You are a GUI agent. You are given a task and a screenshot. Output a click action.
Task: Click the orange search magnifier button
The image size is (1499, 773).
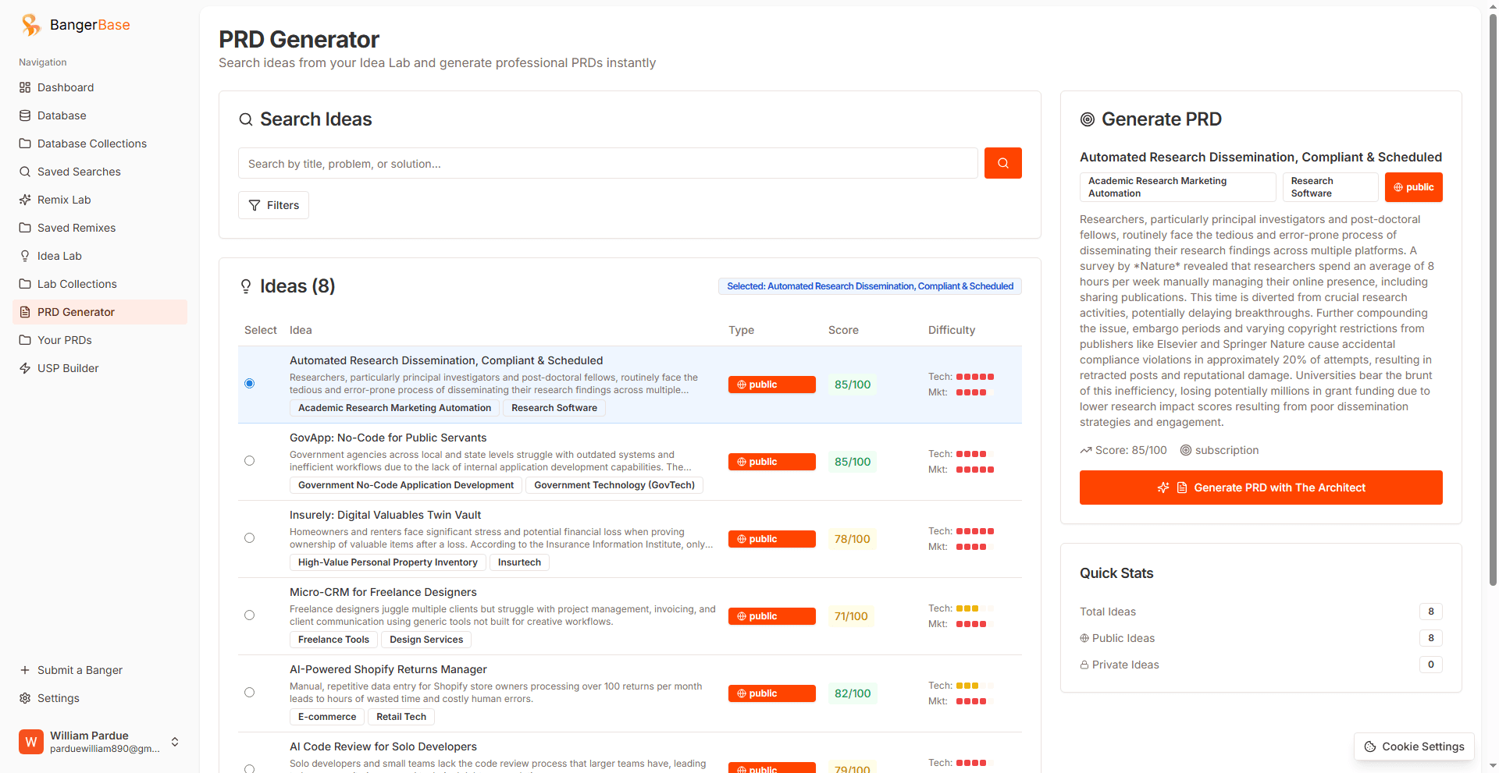[1002, 163]
